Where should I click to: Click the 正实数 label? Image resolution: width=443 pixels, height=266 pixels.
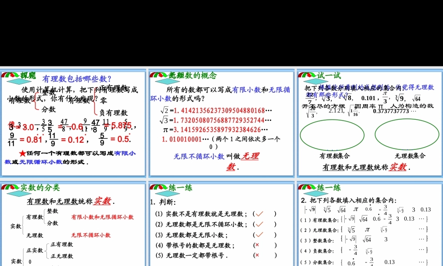click(x=35, y=250)
